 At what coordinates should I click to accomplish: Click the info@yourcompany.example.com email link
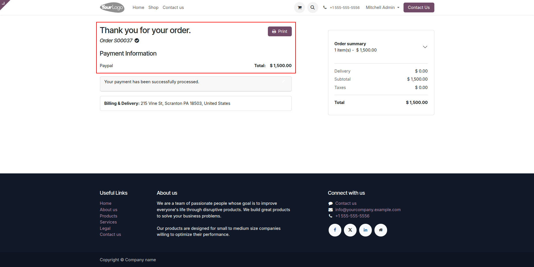click(x=368, y=210)
